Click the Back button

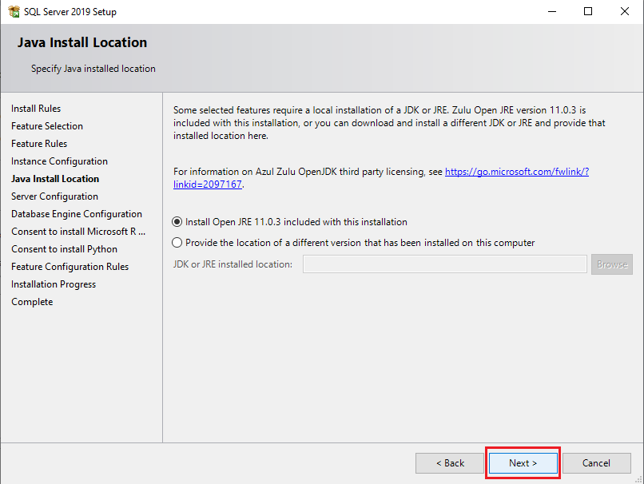coord(450,462)
